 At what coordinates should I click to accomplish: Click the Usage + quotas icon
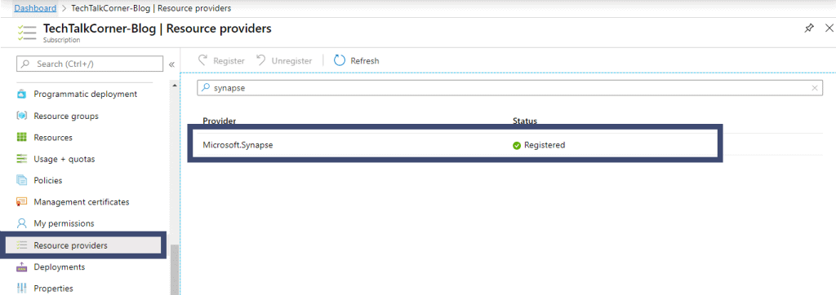[21, 159]
